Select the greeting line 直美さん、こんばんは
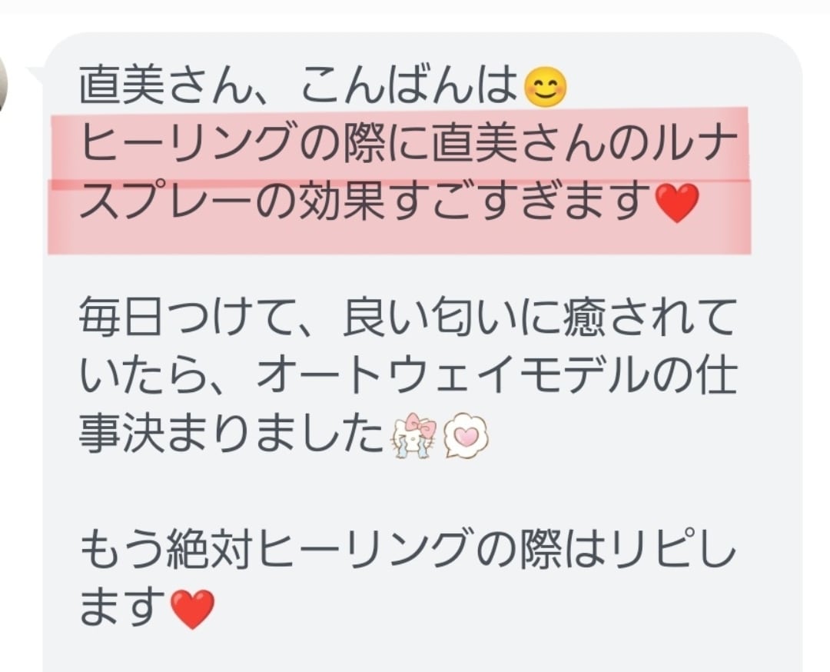Image resolution: width=830 pixels, height=672 pixels. pyautogui.click(x=298, y=87)
